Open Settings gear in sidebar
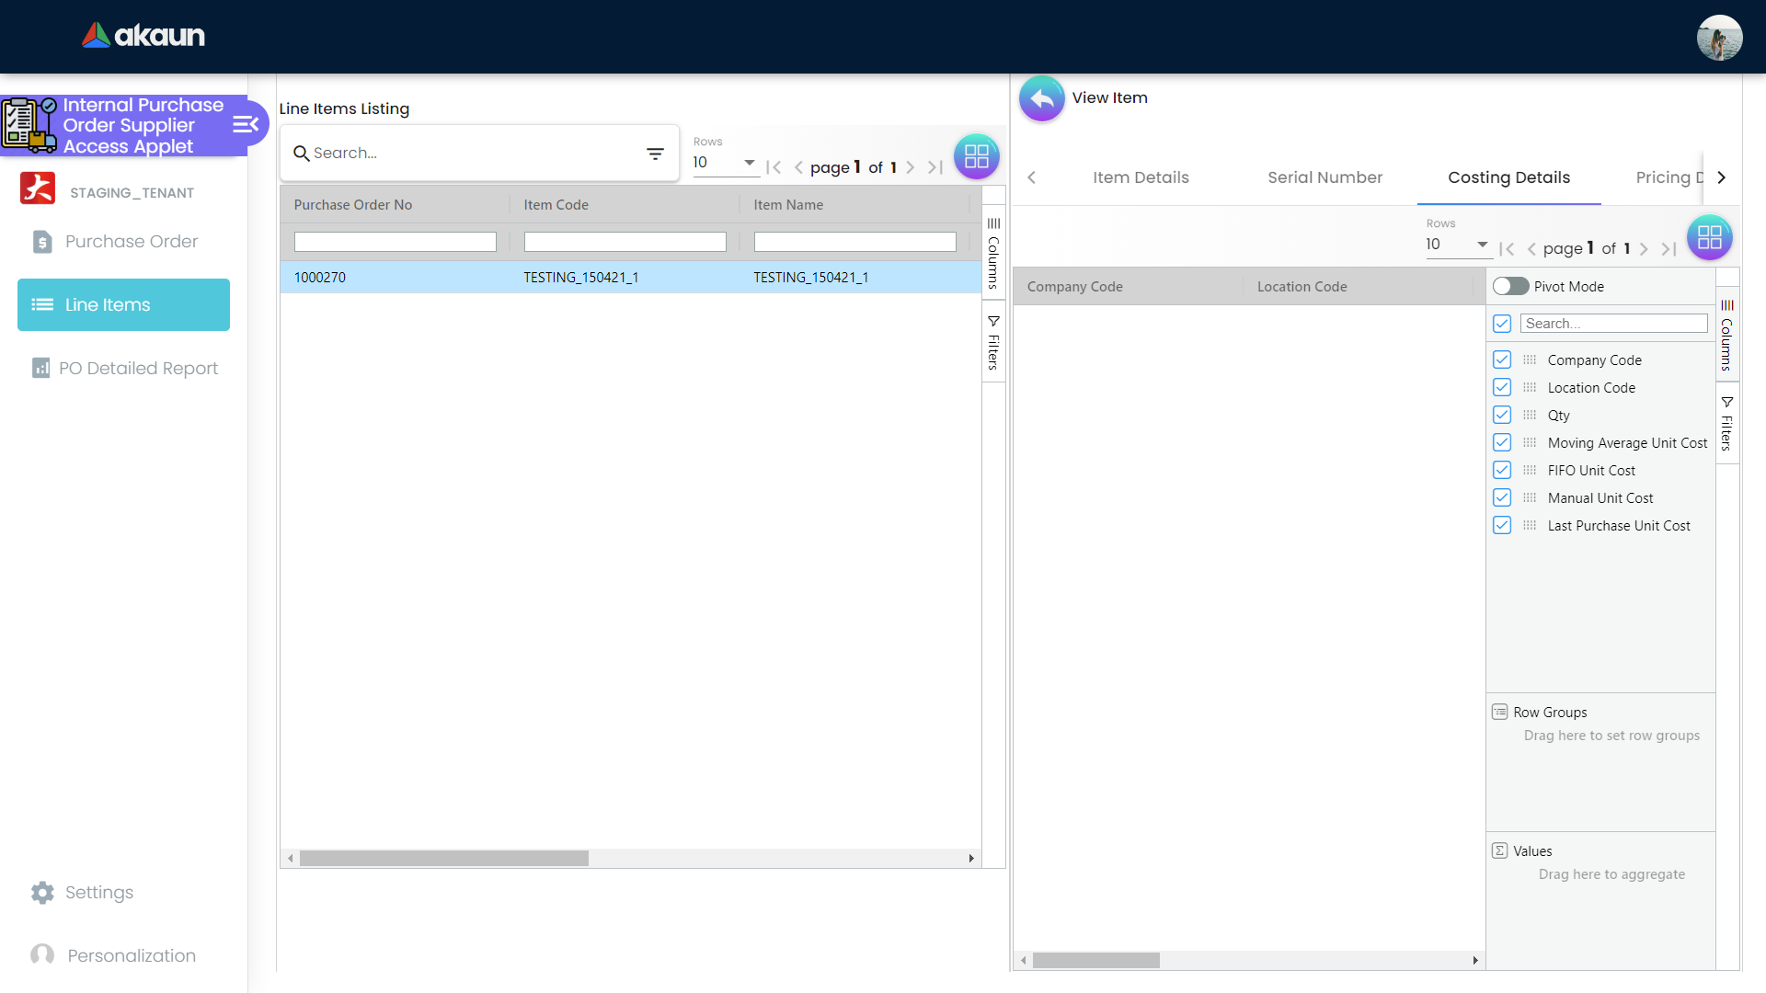The height and width of the screenshot is (993, 1766). tap(42, 892)
